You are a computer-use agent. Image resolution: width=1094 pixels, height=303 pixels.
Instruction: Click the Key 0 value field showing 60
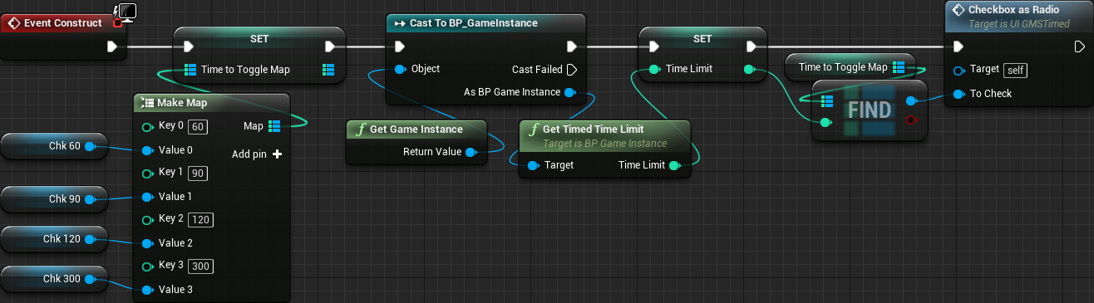[198, 127]
